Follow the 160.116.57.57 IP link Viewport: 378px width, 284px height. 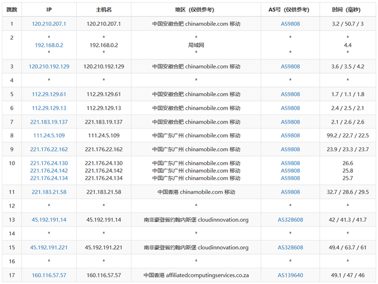coord(49,276)
